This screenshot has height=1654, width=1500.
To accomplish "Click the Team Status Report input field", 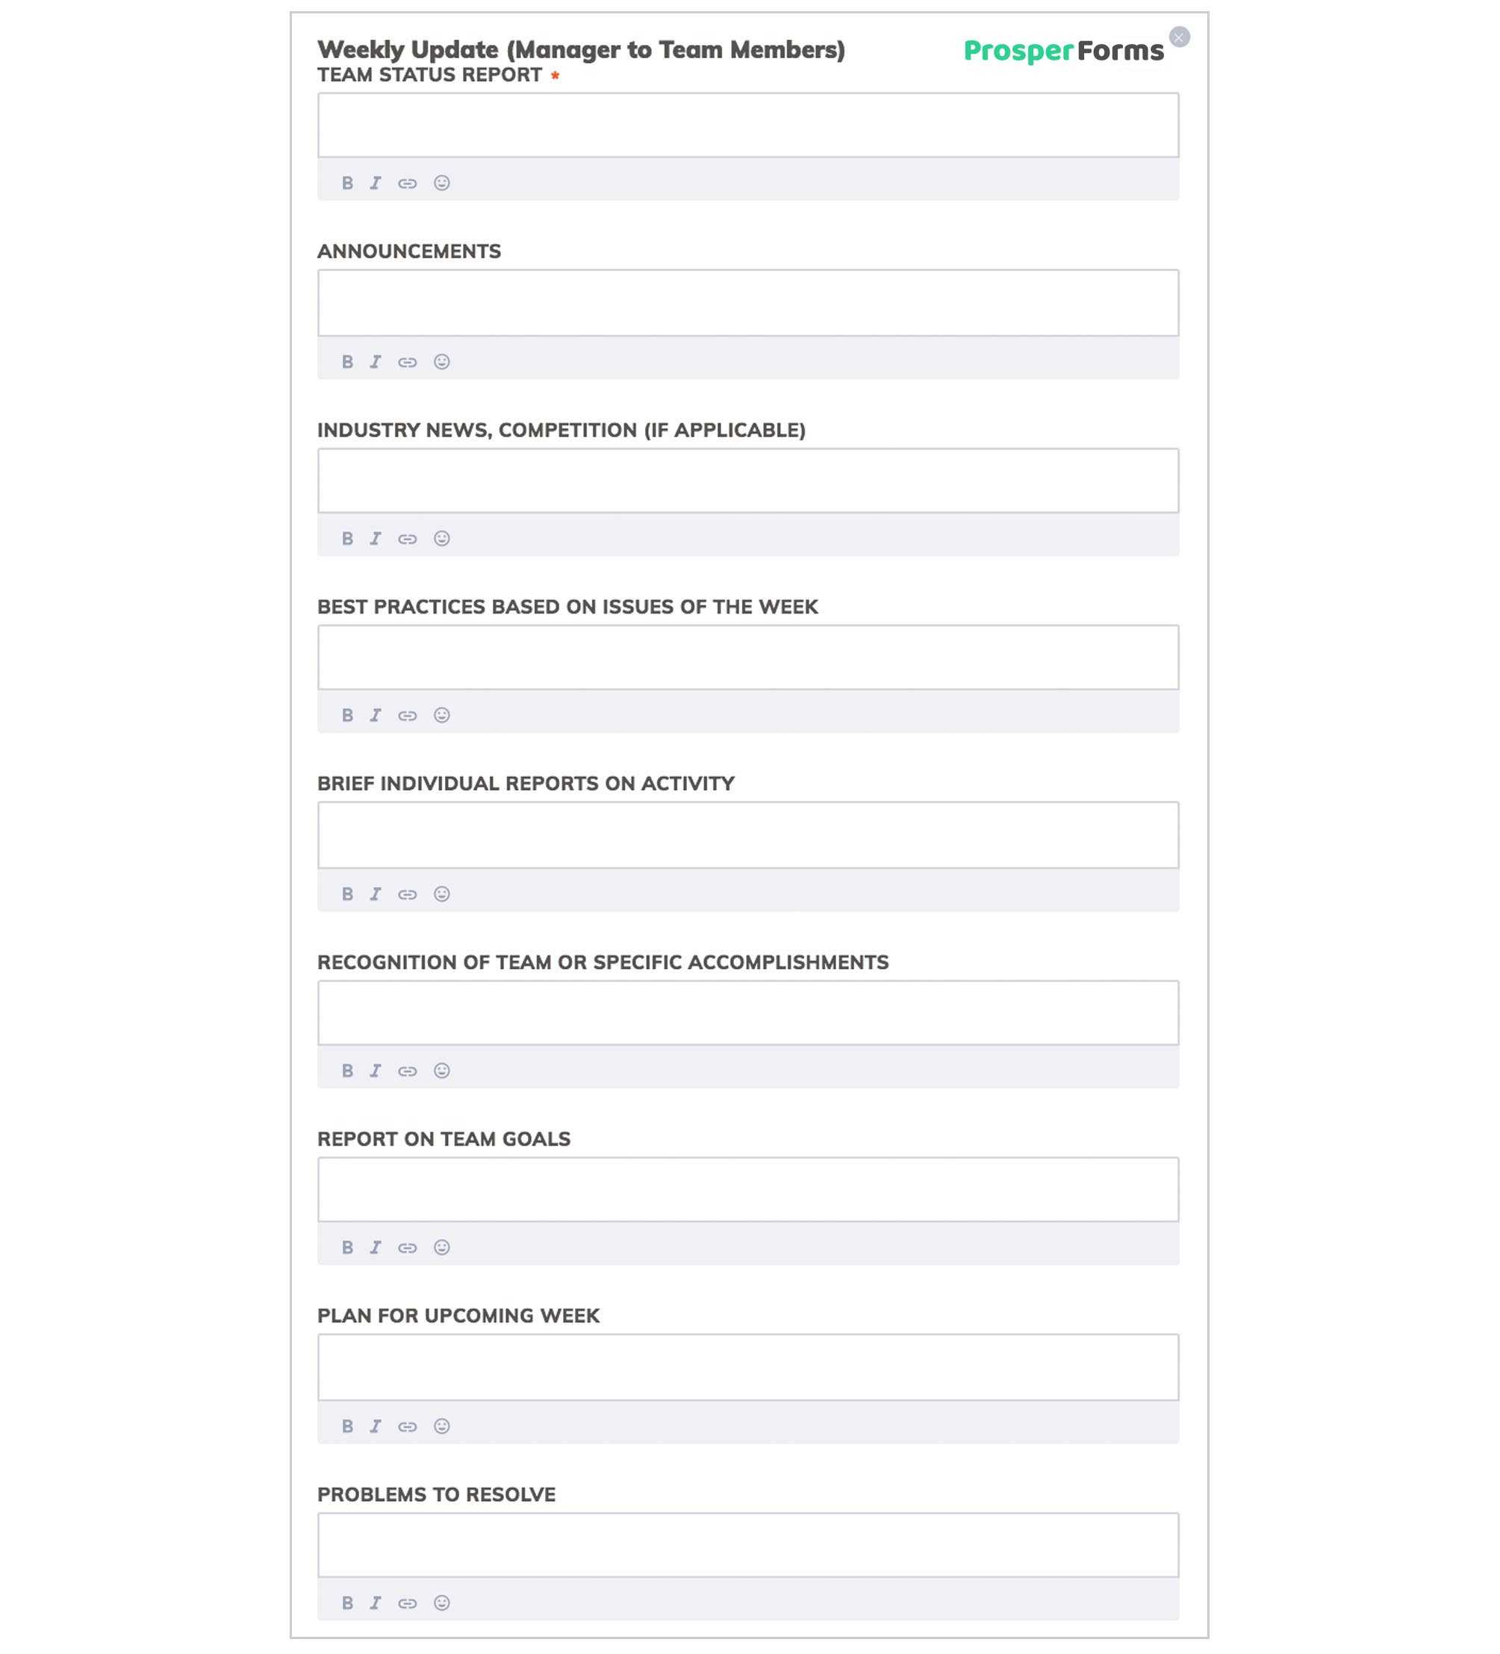I will tap(748, 125).
